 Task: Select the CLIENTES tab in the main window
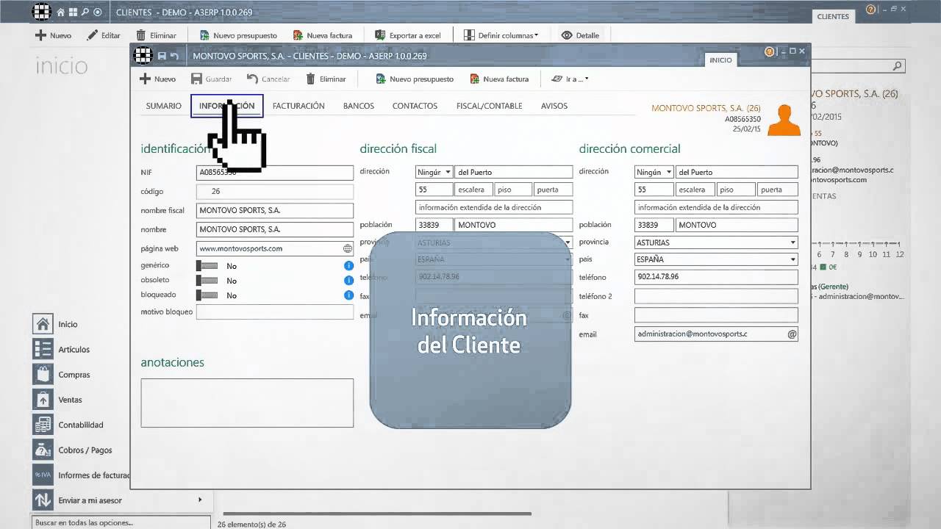(833, 16)
